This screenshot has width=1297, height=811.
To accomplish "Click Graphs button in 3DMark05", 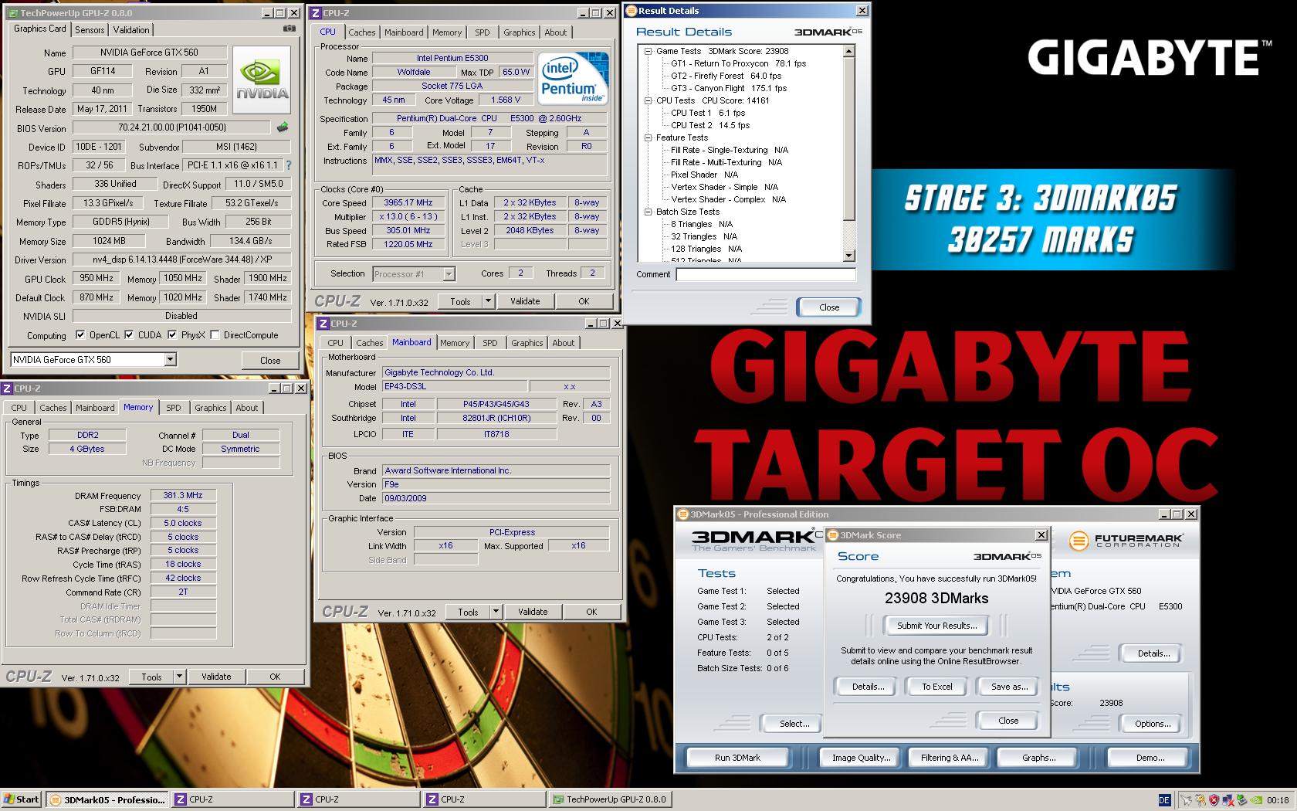I will click(1038, 758).
